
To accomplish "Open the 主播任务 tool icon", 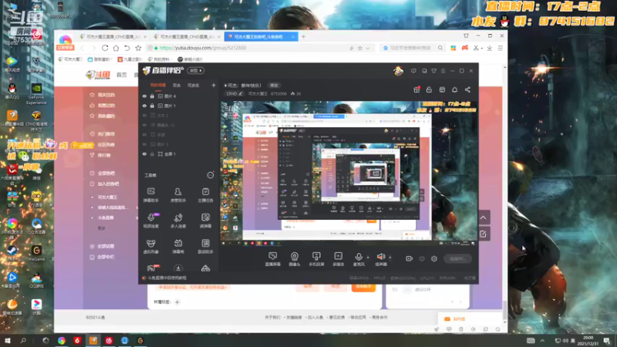I will 205,195.
